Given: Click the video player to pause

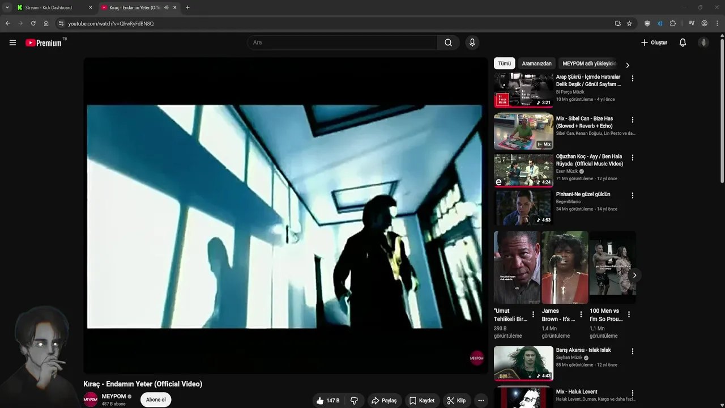Looking at the screenshot, I should click(285, 216).
